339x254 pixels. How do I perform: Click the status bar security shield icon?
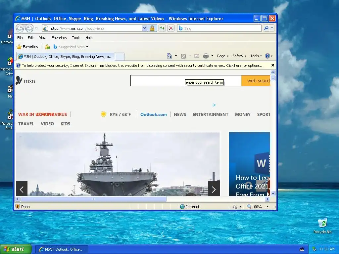(x=18, y=206)
